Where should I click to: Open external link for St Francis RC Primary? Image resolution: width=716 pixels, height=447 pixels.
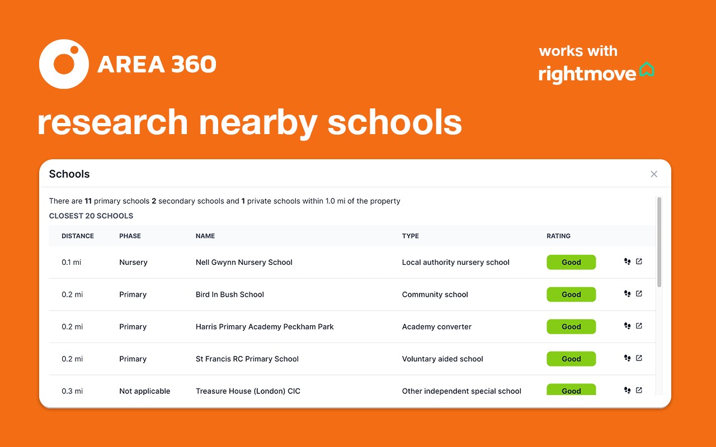[639, 359]
